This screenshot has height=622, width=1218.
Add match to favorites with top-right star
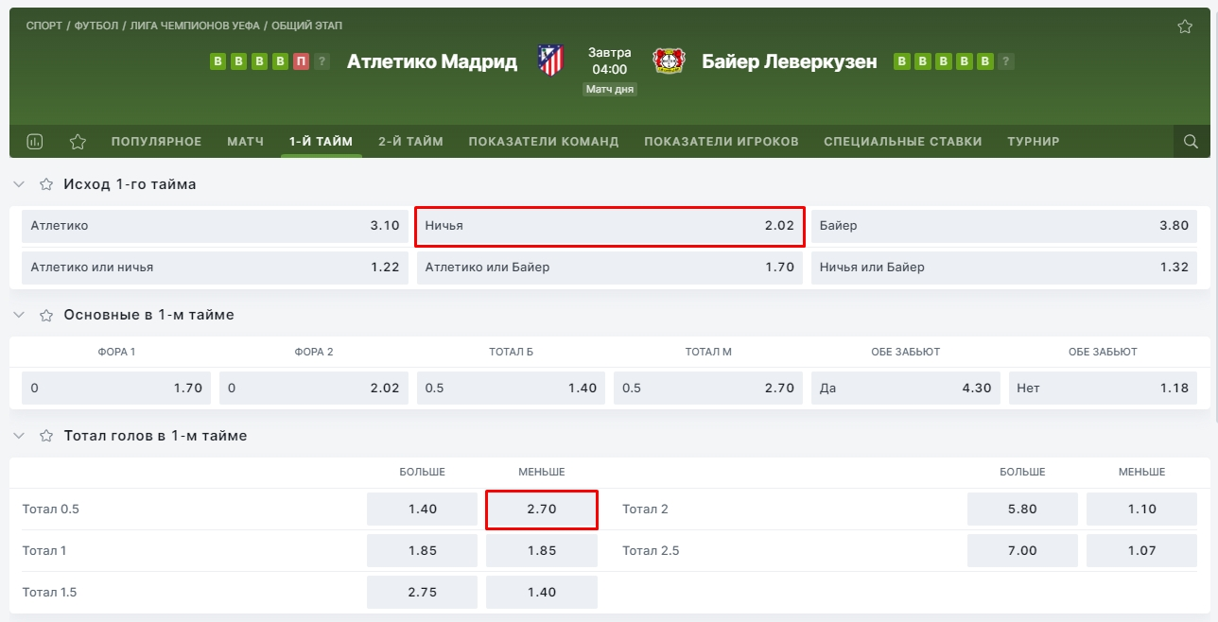tap(1185, 26)
